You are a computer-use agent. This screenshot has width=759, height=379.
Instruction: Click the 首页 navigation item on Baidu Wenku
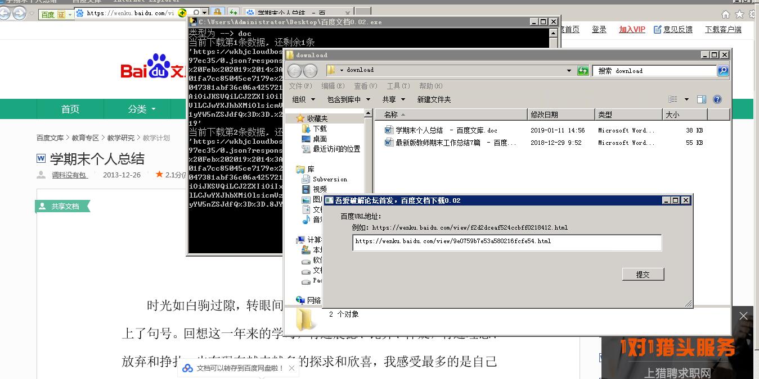coord(70,109)
